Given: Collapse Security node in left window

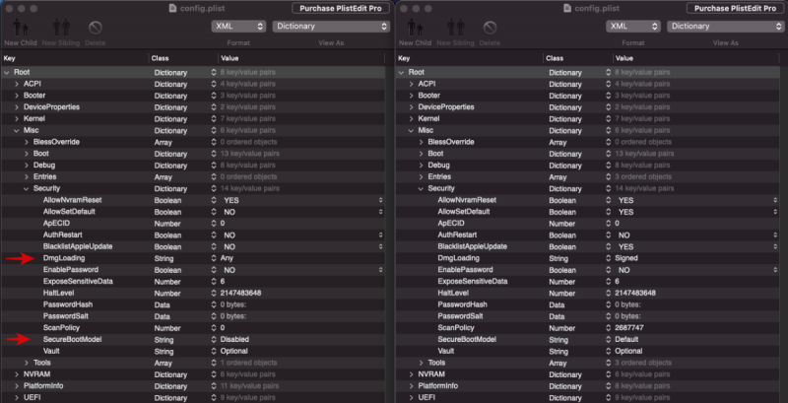Looking at the screenshot, I should [x=27, y=188].
